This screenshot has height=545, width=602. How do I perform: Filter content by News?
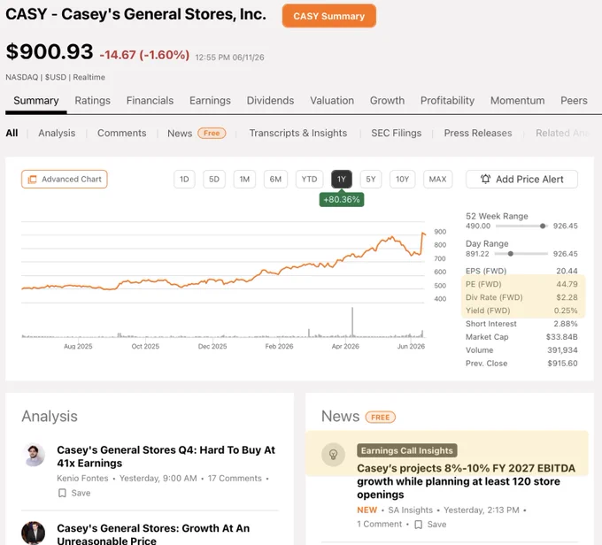click(180, 134)
